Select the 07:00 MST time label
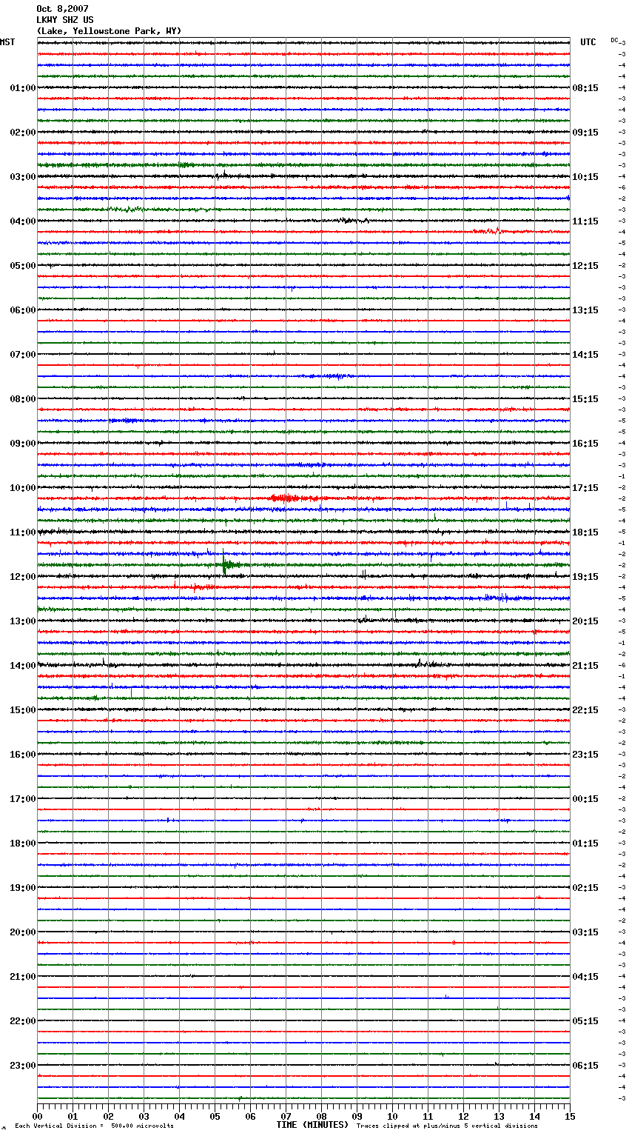 (x=23, y=355)
